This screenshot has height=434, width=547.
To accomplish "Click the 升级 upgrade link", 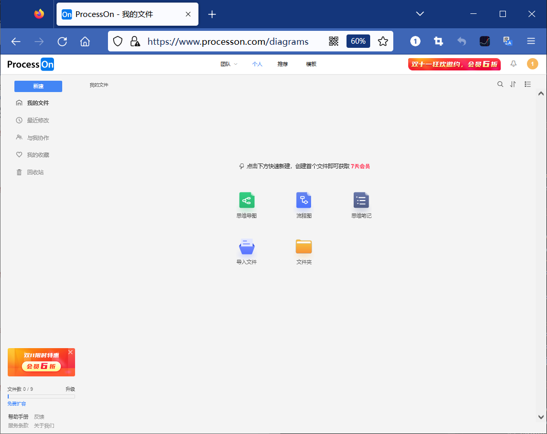I will (70, 389).
